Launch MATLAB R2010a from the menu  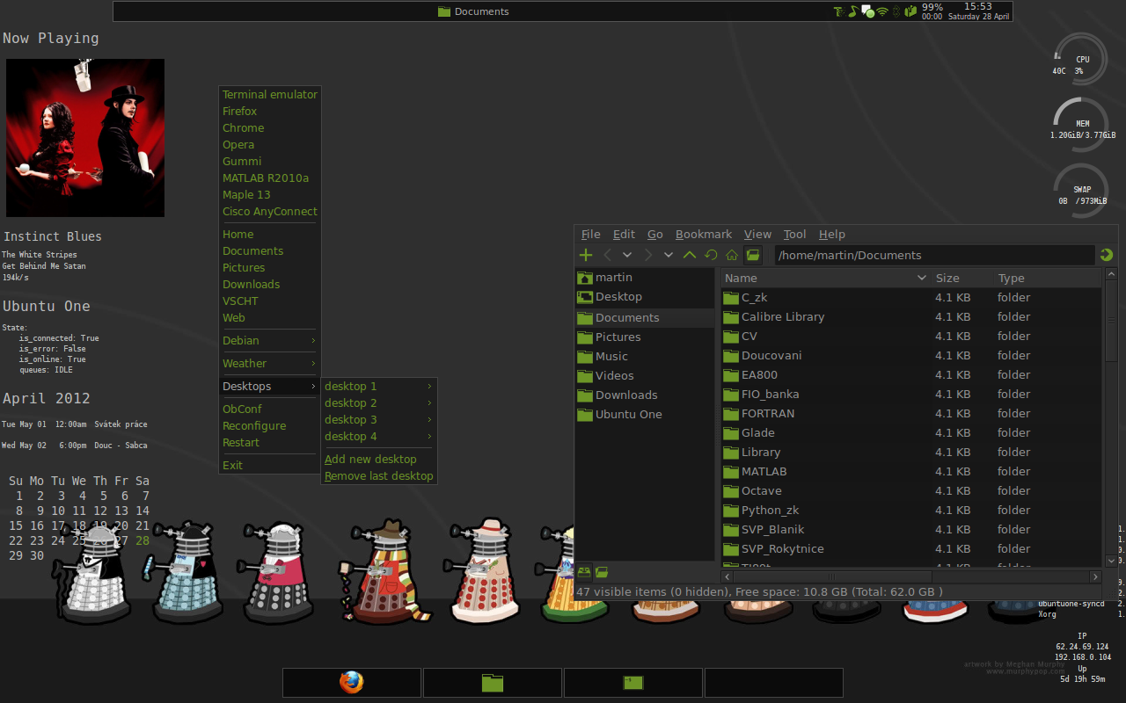[270, 178]
